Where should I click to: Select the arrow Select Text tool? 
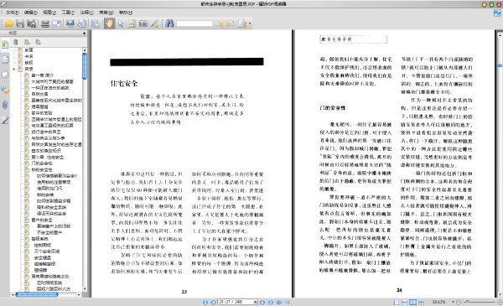121,23
